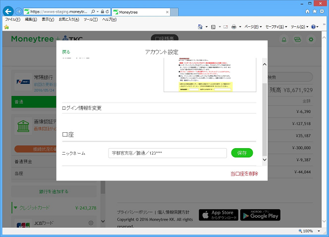Open the ツール(T) menu in menu bar
Screen dimensions: 329x237
(90, 19)
